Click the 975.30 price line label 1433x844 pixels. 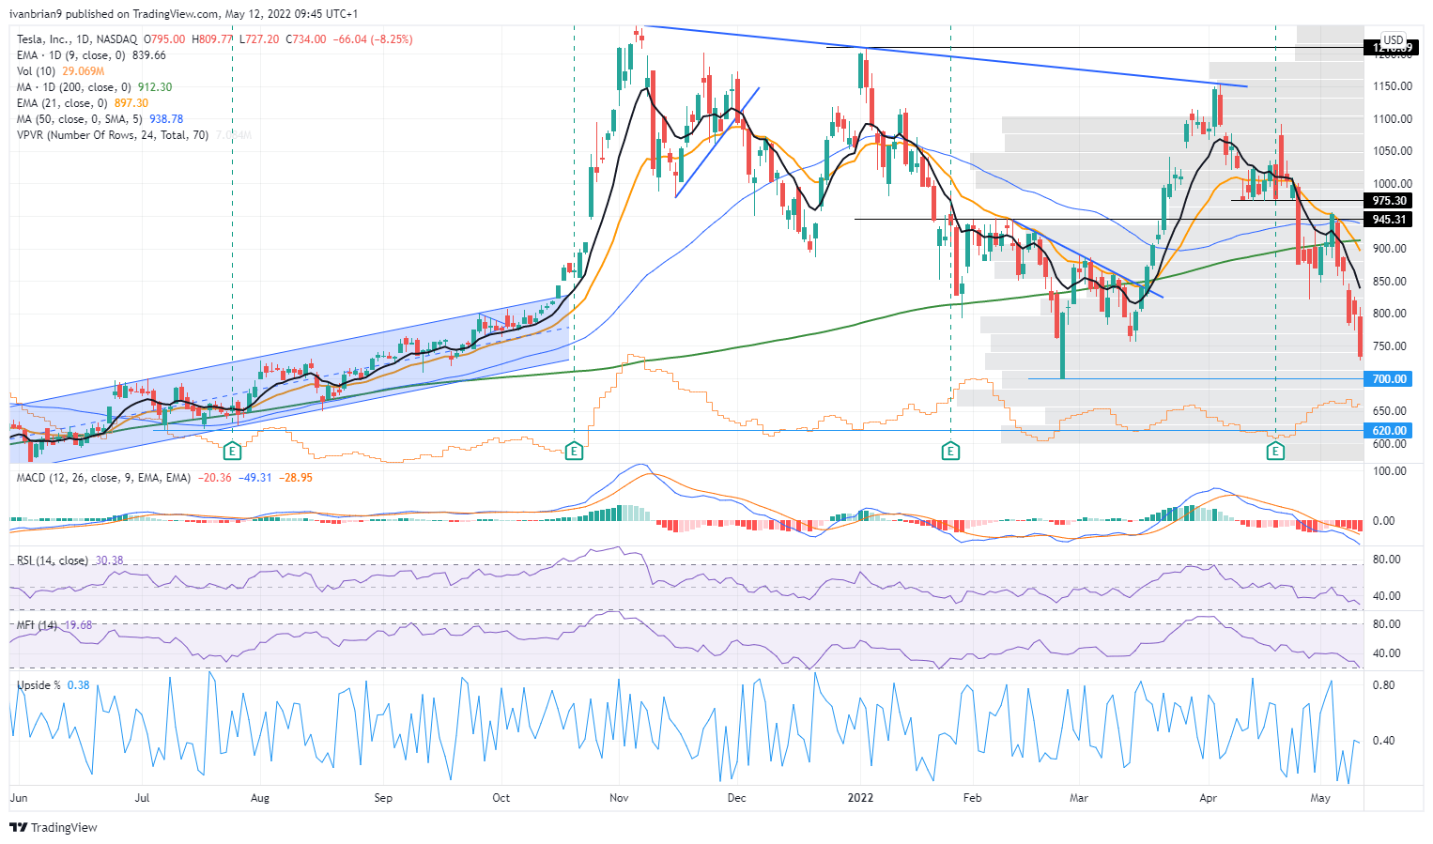1389,201
